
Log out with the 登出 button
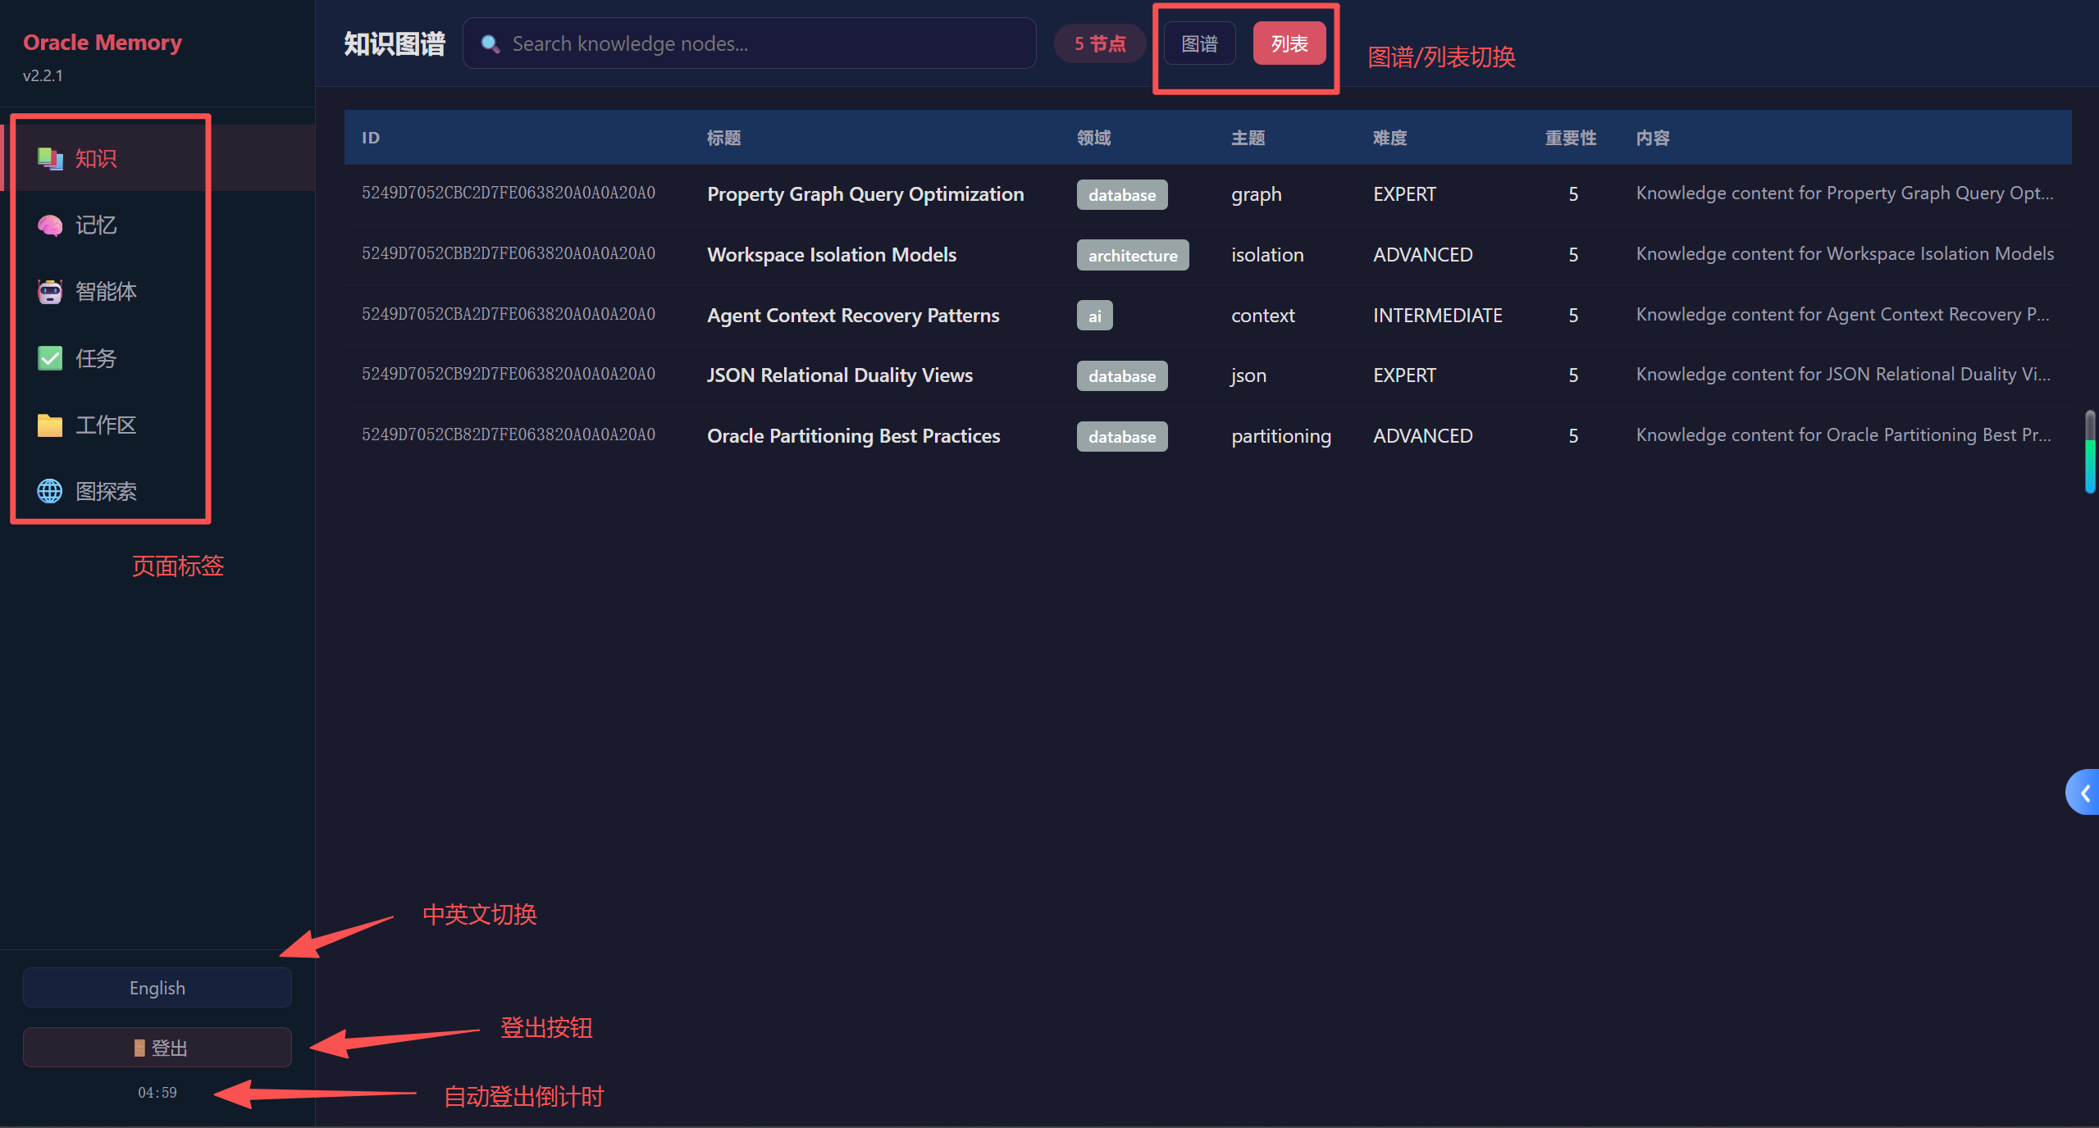pos(157,1048)
